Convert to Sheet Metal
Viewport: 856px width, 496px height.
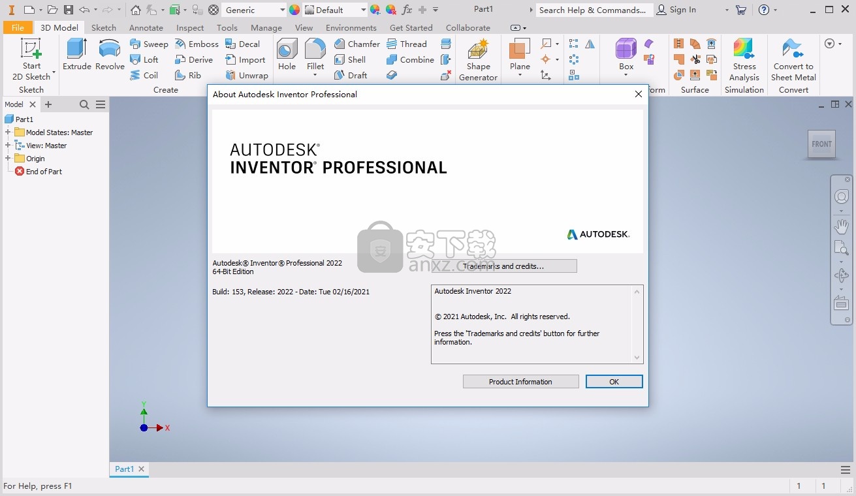(793, 59)
